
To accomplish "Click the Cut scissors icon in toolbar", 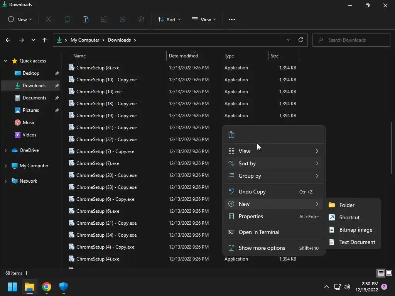I will point(48,19).
